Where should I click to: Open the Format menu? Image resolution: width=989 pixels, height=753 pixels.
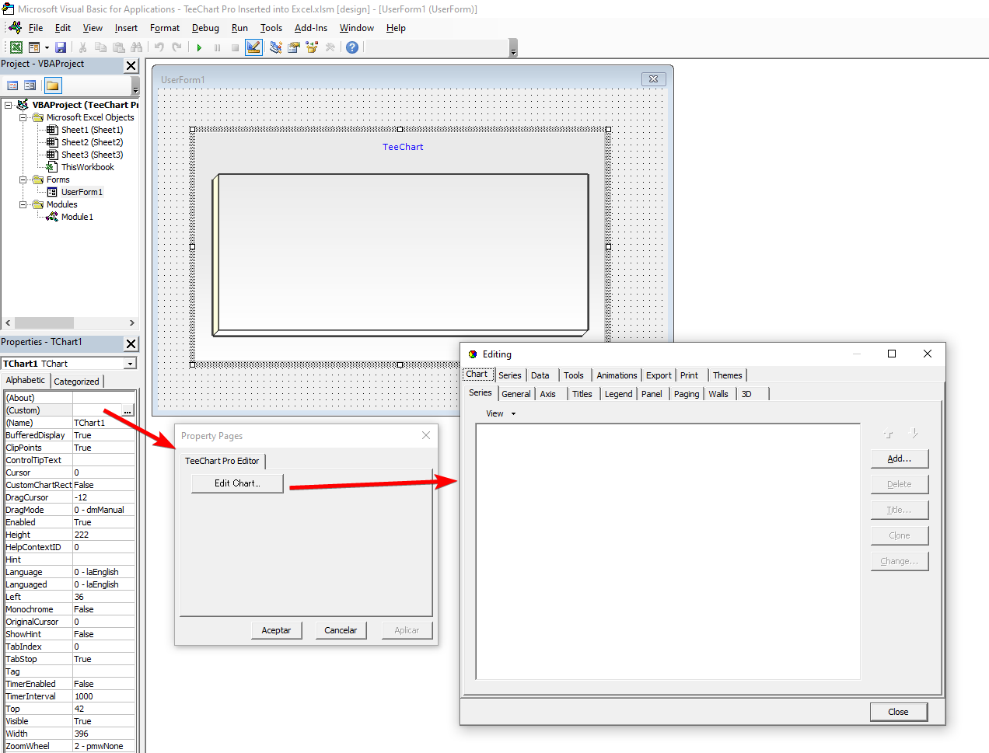click(x=165, y=28)
